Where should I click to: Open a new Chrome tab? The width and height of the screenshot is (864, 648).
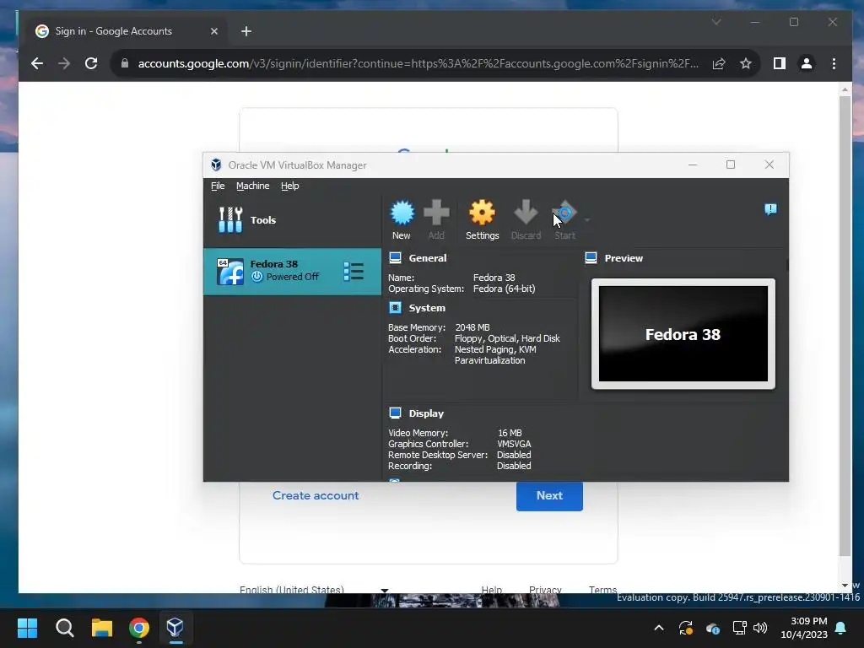tap(246, 31)
